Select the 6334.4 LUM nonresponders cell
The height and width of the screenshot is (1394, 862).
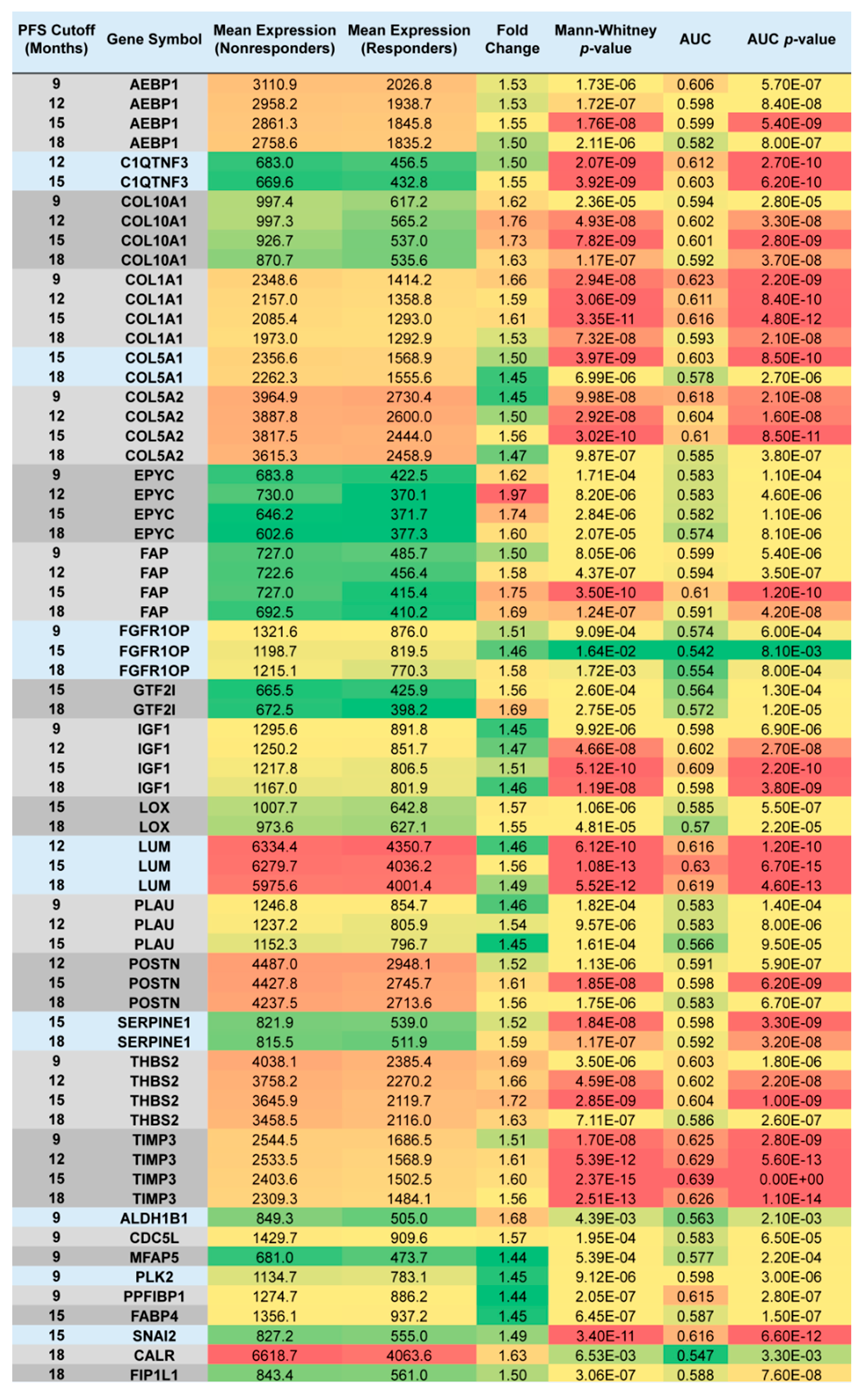(x=275, y=846)
